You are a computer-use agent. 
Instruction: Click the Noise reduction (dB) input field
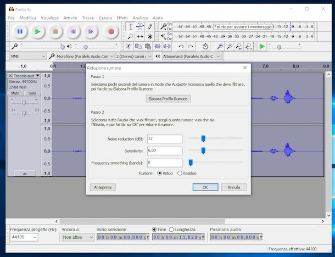tap(165, 138)
